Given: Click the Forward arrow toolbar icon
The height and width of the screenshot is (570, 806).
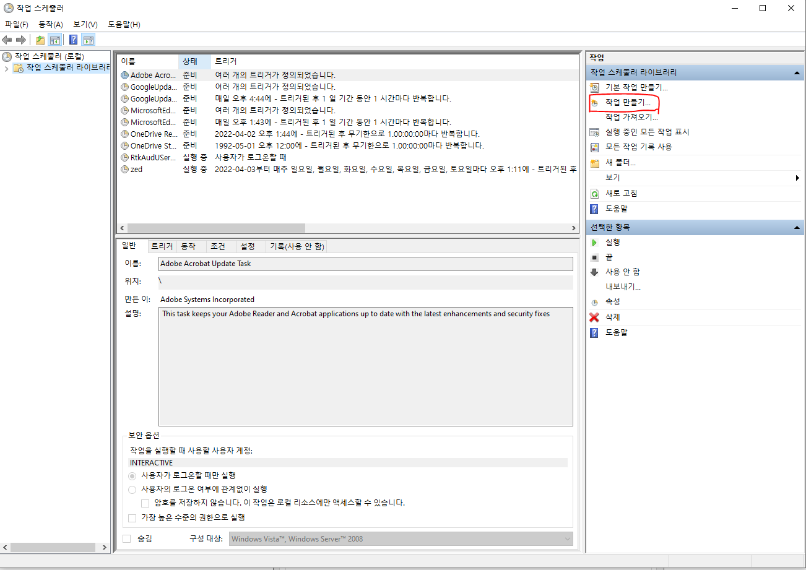Looking at the screenshot, I should tap(21, 40).
